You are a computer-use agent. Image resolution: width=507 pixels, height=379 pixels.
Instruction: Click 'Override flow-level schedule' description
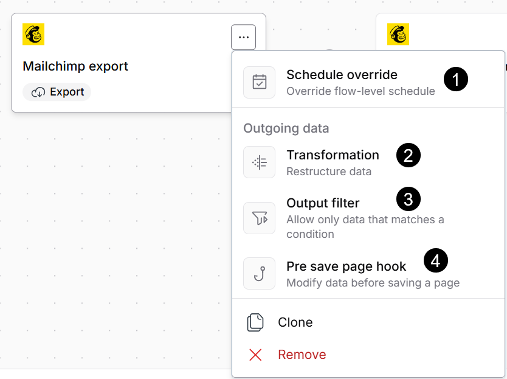[x=360, y=91]
